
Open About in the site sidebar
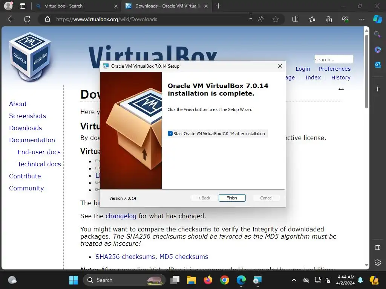pyautogui.click(x=18, y=104)
